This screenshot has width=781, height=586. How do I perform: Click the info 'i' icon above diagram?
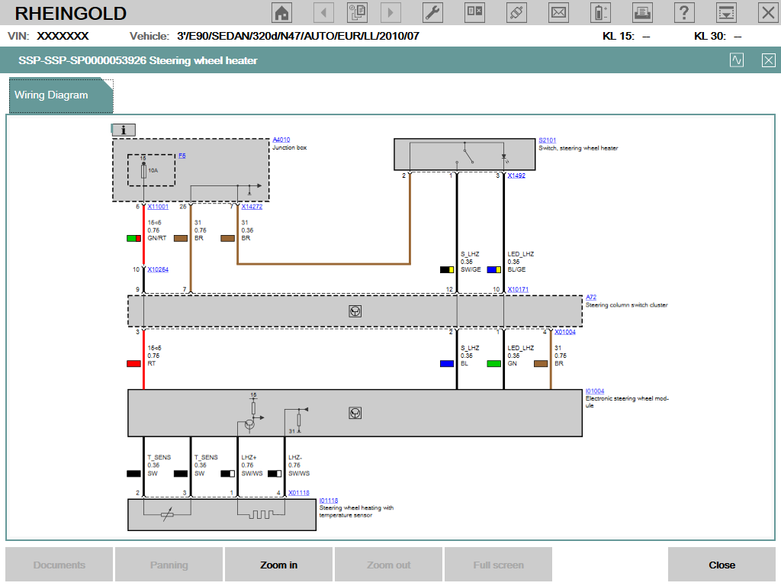coord(123,130)
